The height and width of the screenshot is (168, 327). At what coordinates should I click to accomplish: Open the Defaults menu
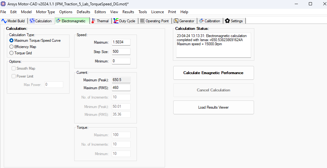tap(83, 12)
